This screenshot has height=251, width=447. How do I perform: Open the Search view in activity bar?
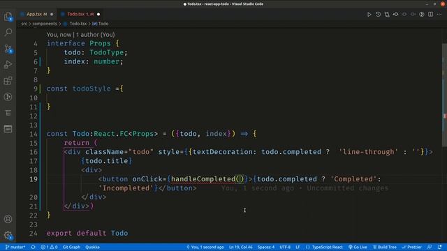8,32
